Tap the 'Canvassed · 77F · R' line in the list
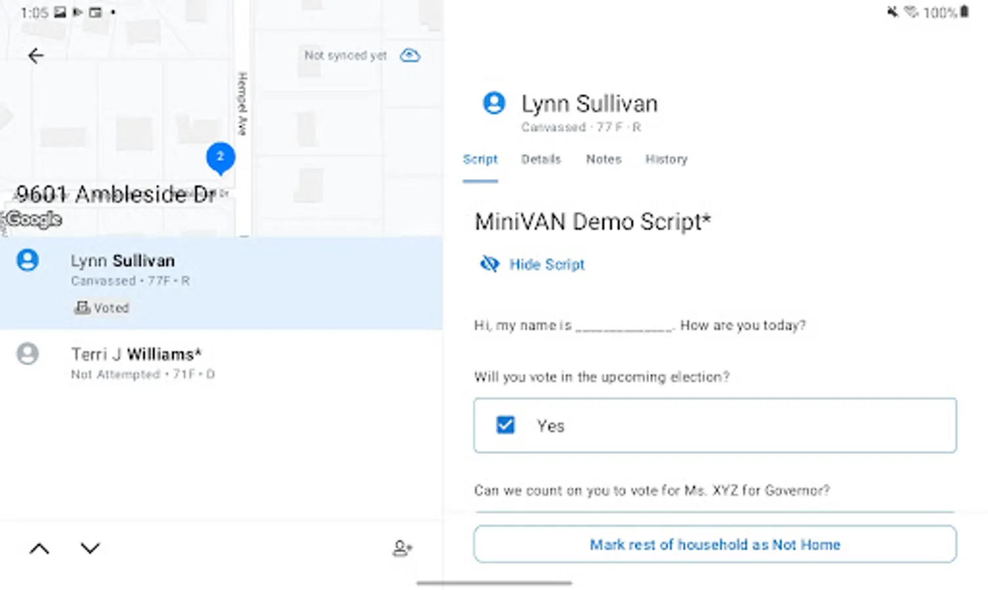Screen dimensions: 988x590 (130, 281)
